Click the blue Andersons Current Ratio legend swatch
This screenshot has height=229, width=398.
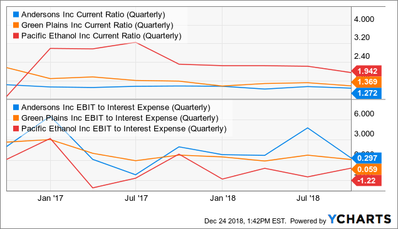click(16, 14)
